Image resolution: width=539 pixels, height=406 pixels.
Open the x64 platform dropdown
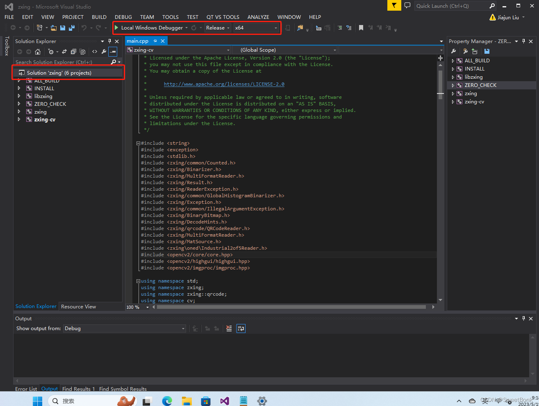tap(275, 27)
